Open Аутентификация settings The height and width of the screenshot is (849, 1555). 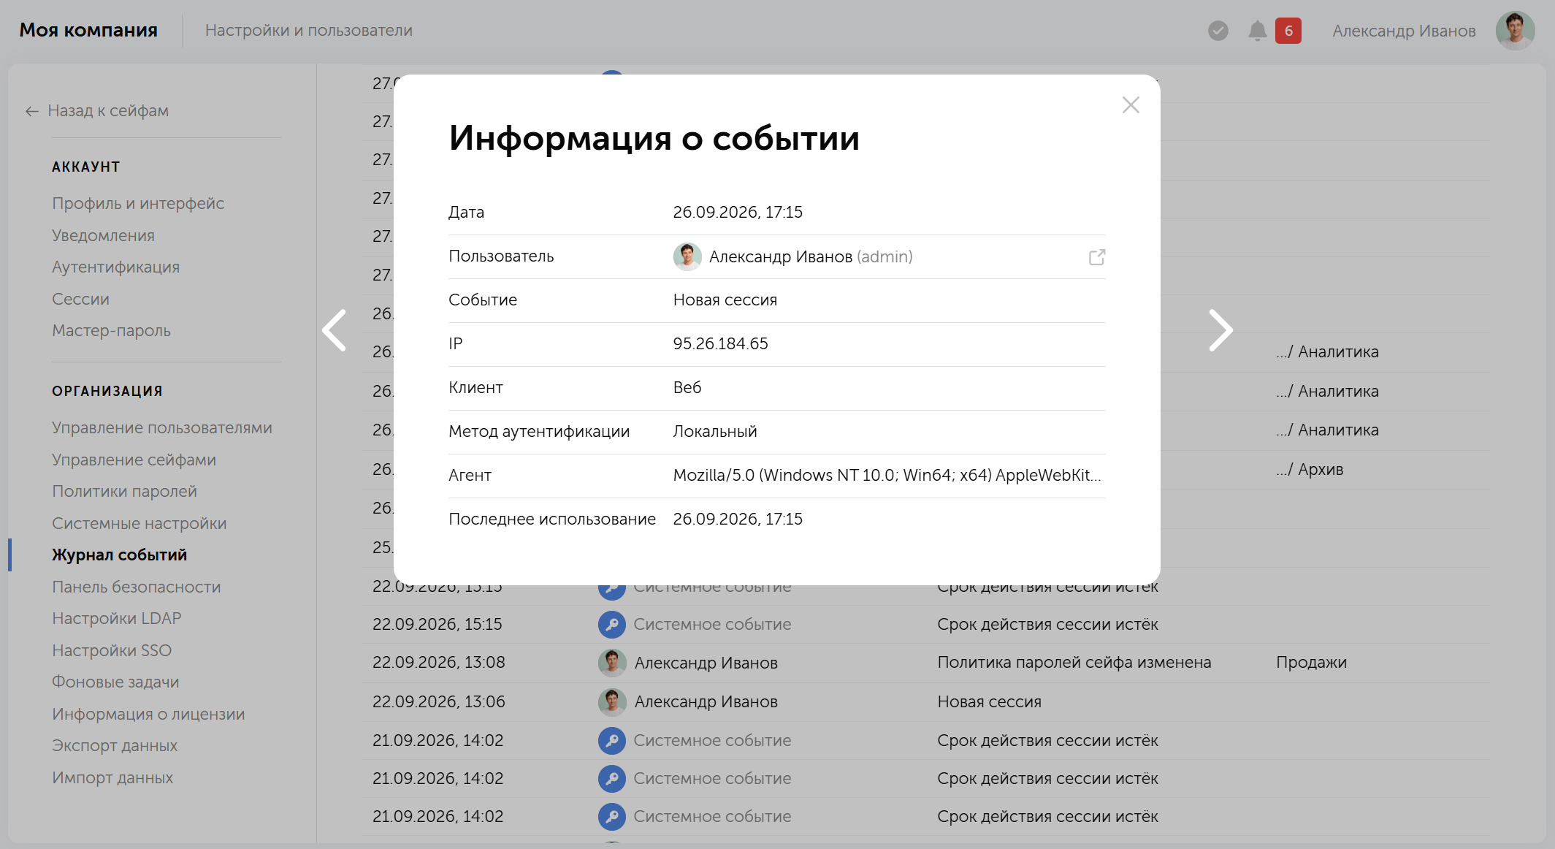click(115, 267)
